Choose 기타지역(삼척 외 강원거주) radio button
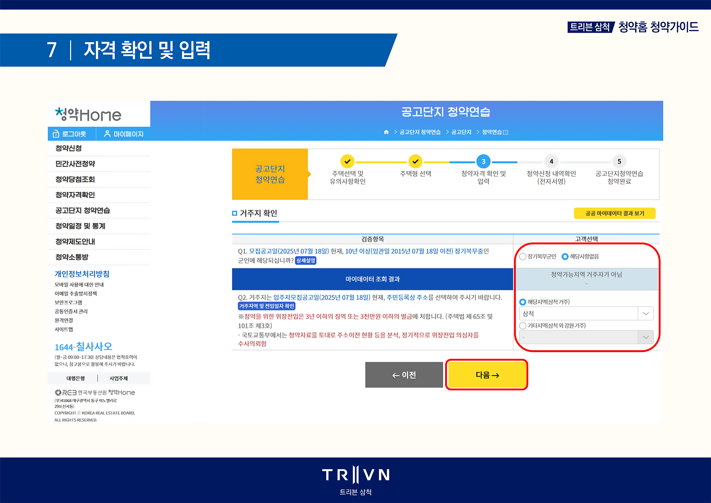This screenshot has width=711, height=503. [523, 326]
